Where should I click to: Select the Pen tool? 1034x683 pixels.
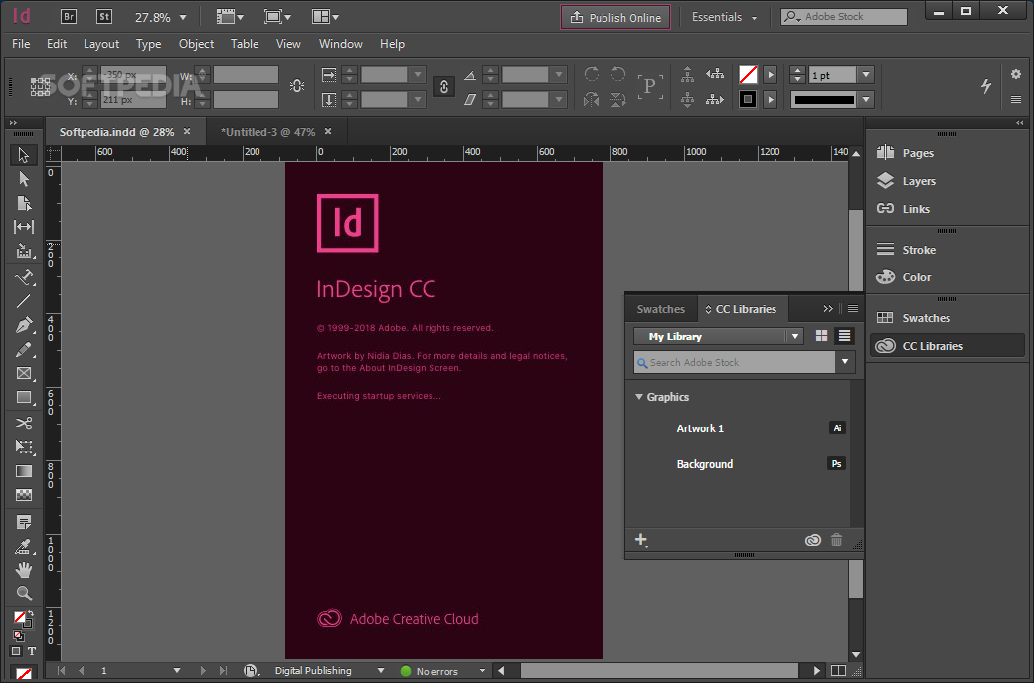pos(24,325)
